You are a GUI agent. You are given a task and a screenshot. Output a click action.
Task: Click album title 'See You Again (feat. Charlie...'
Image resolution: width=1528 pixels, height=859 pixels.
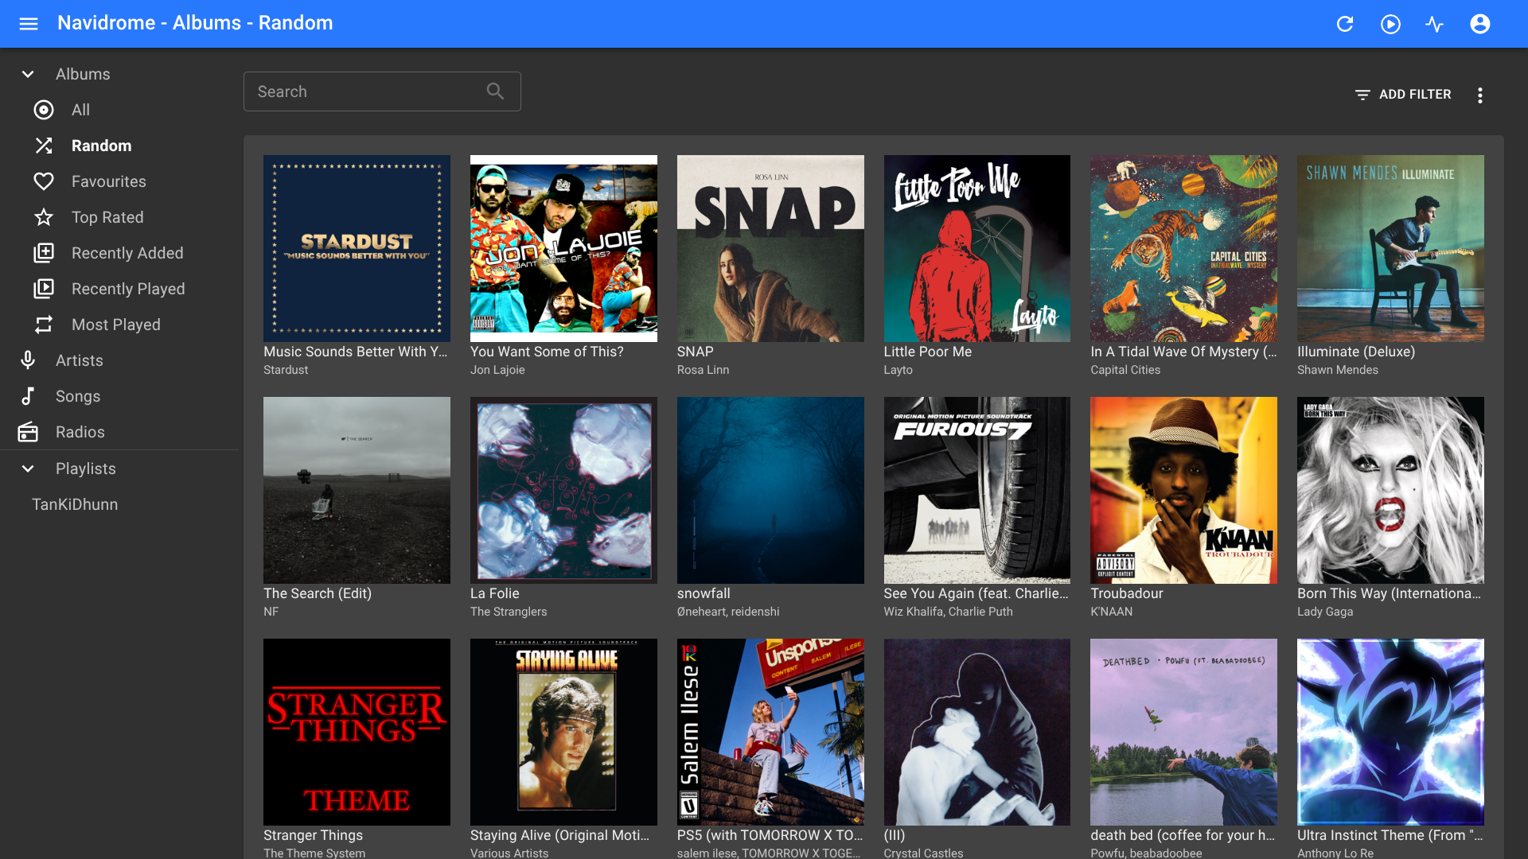click(976, 593)
